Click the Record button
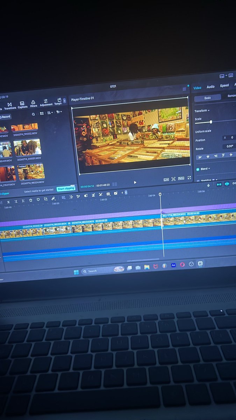 click(5, 117)
